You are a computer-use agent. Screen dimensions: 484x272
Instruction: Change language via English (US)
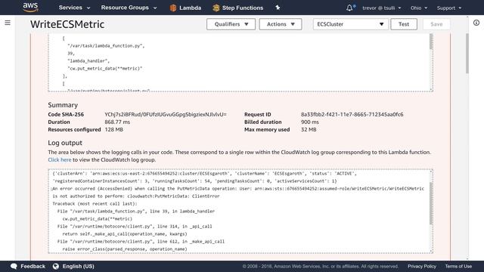tap(79, 266)
